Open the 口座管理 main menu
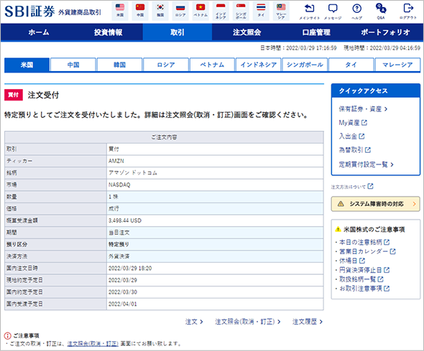Viewport: 424px width, 351px height. 316,32
